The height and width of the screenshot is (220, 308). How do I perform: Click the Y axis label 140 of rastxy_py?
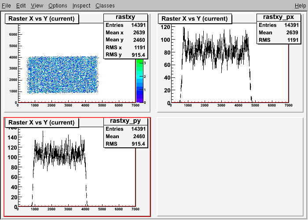point(12,137)
